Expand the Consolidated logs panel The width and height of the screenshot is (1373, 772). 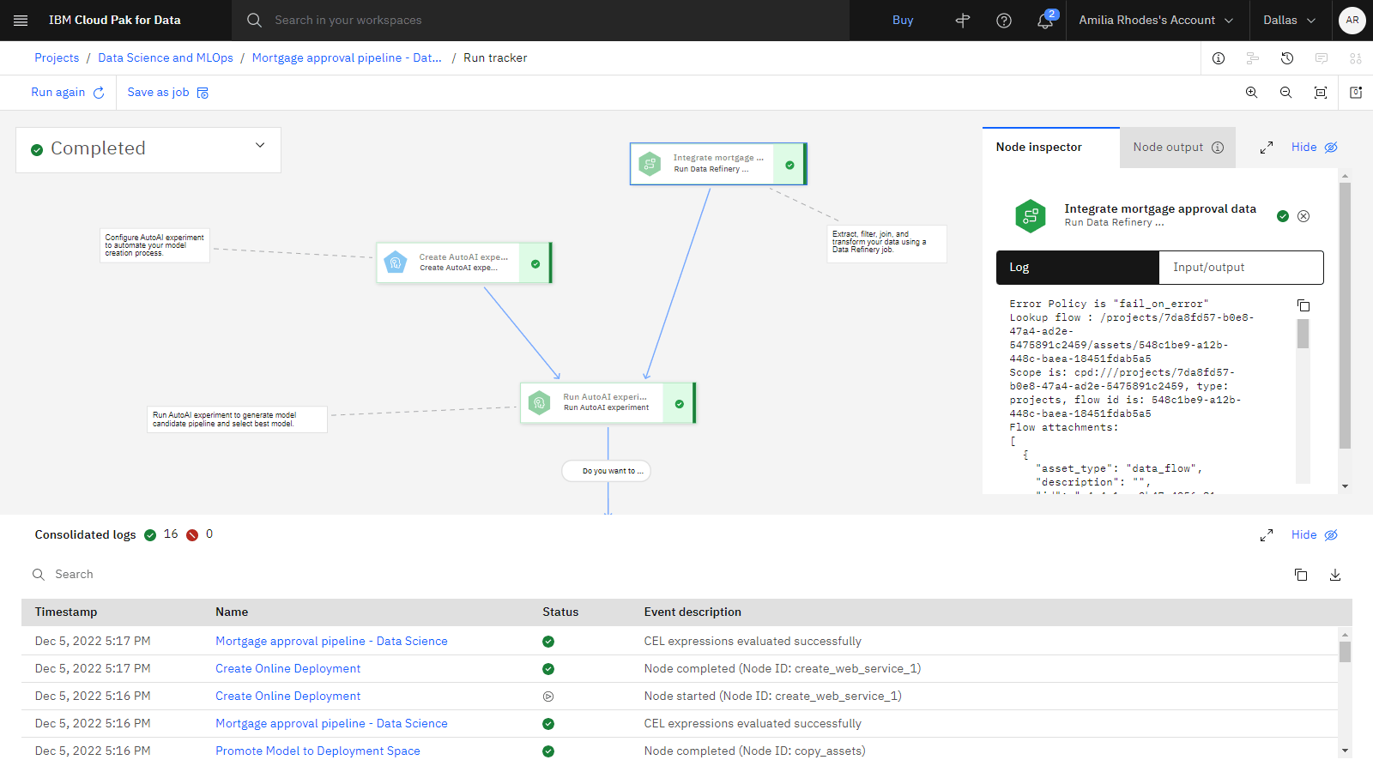tap(1267, 535)
